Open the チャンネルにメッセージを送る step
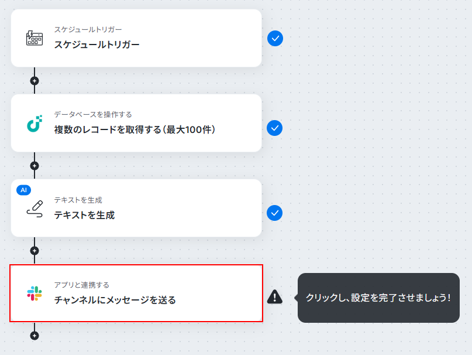The image size is (472, 355). point(136,293)
